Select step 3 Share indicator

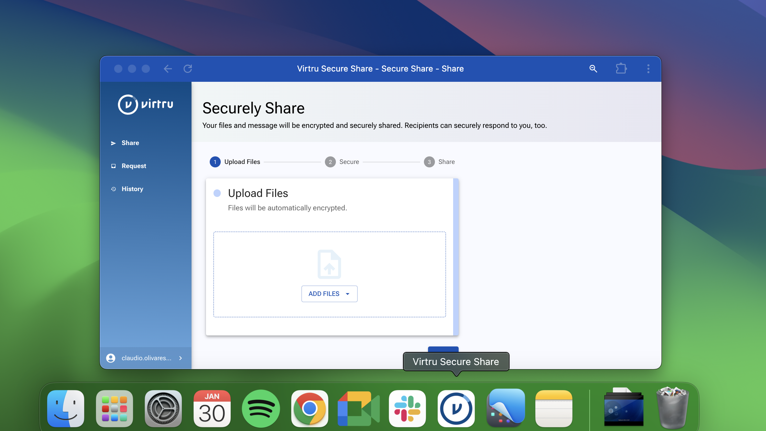[429, 162]
